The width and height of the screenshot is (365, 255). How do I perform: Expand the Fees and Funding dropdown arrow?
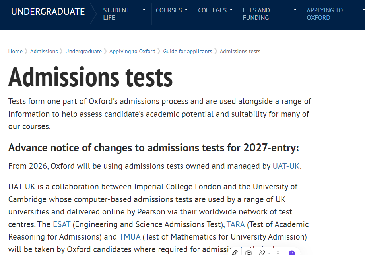[x=295, y=10]
